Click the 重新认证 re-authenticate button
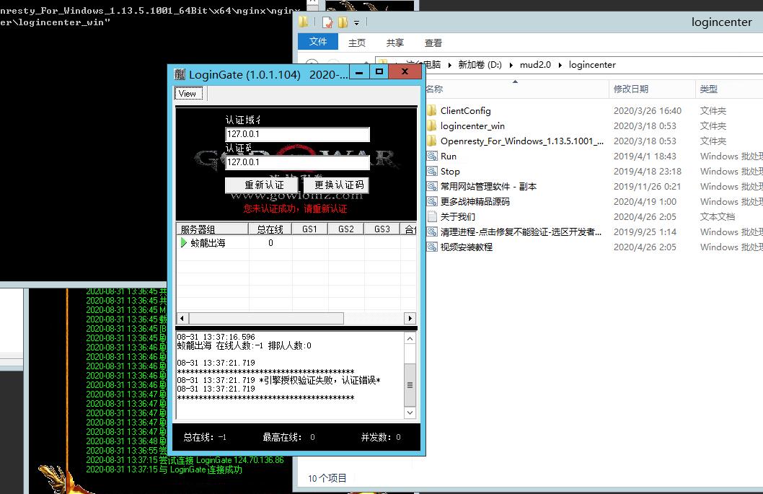Image resolution: width=763 pixels, height=494 pixels. tap(264, 185)
